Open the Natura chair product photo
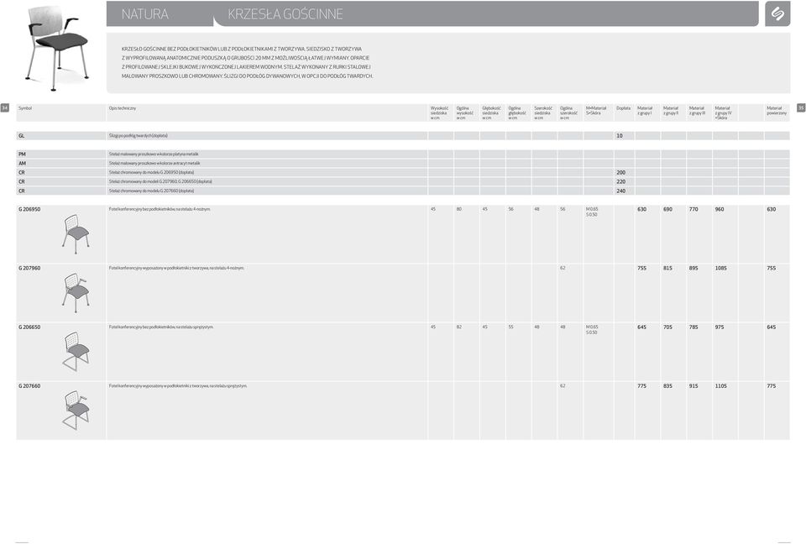 click(57, 49)
